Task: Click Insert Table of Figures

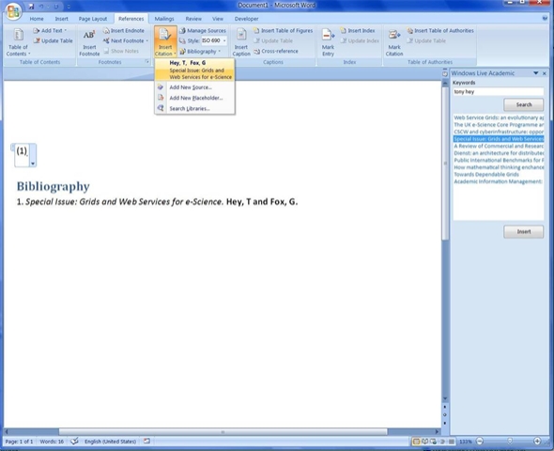Action: click(284, 30)
